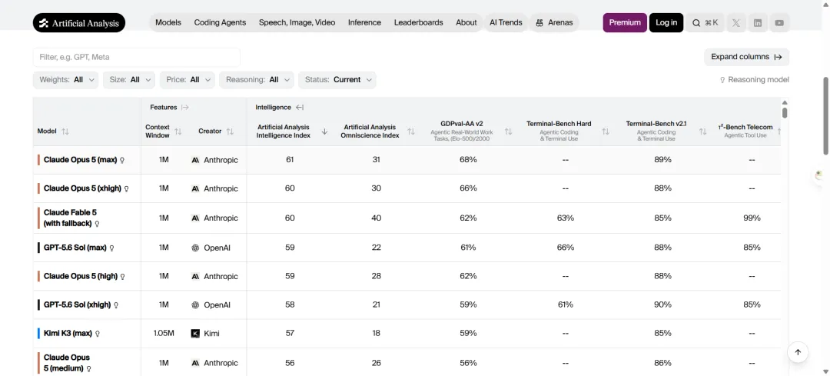Click reasoning bulb beside Claude Fable 5 (with fallback)
This screenshot has height=376, width=830.
(x=97, y=224)
